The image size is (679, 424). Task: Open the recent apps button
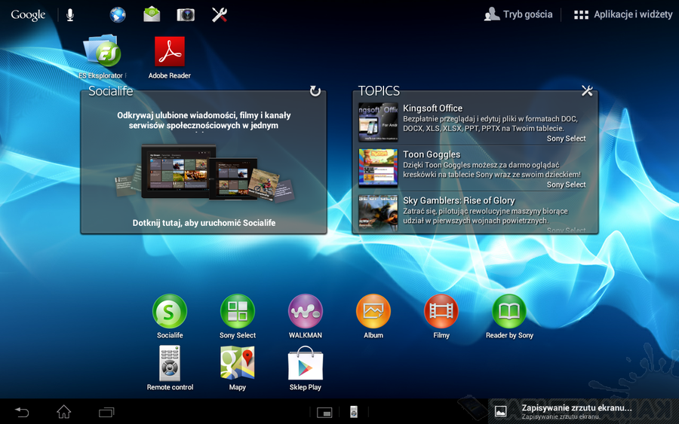(106, 413)
